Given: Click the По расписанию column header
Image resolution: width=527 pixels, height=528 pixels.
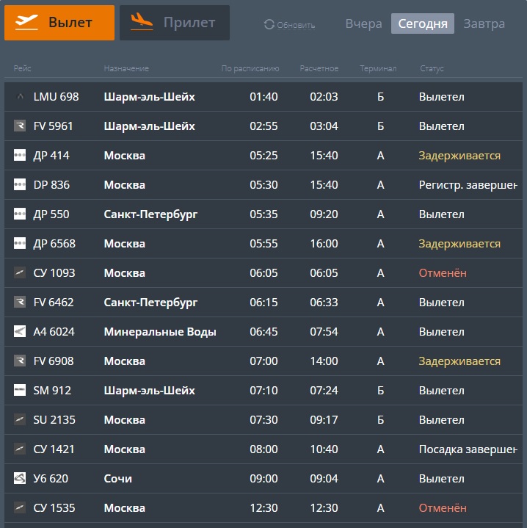Looking at the screenshot, I should [x=250, y=68].
